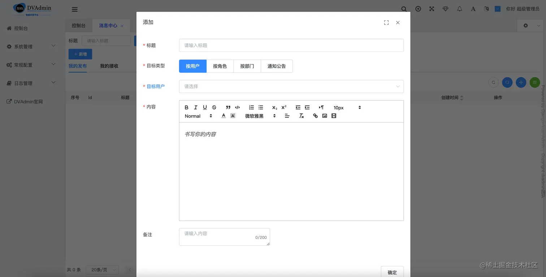Select the 按用户 target type
Screen dimensions: 546x277
192,66
